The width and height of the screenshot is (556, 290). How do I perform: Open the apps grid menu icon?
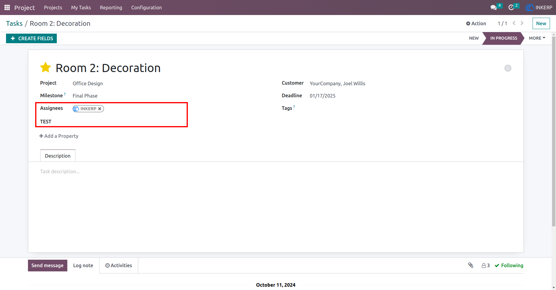coord(7,8)
